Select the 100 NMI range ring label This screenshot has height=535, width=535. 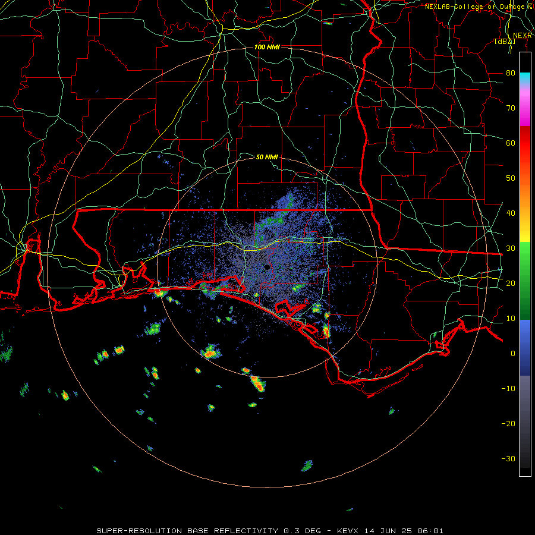[x=267, y=47]
